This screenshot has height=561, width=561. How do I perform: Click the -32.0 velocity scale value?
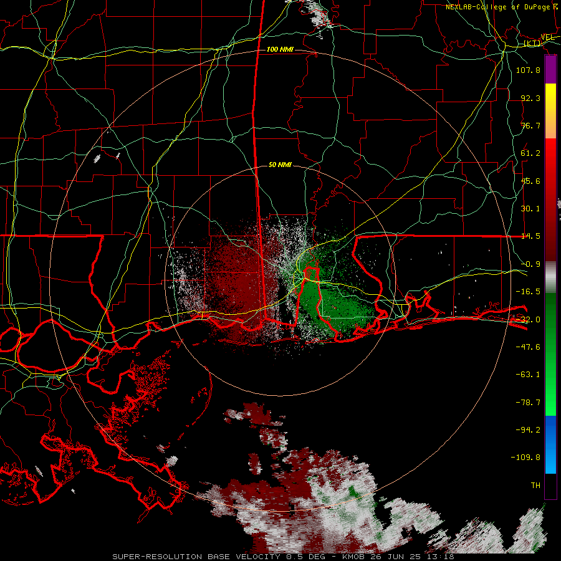coord(528,320)
